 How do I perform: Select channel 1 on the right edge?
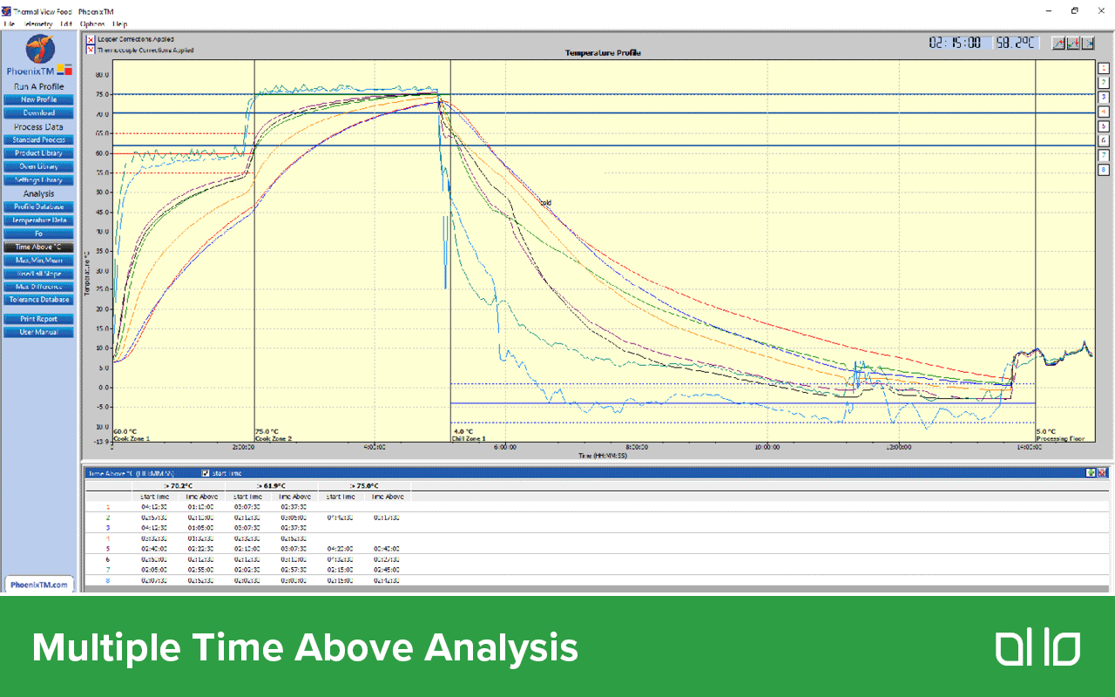[x=1105, y=67]
